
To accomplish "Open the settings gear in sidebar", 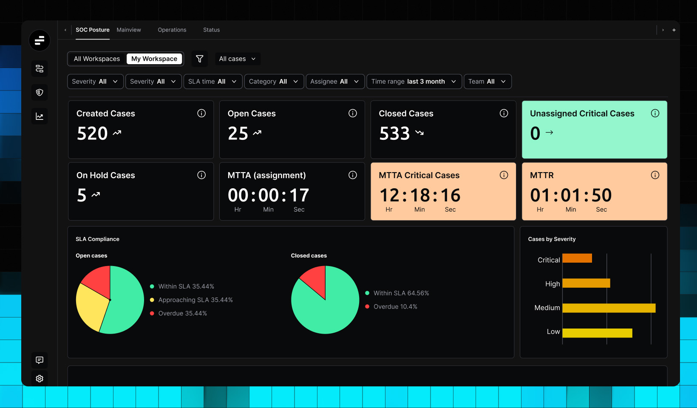I will click(40, 379).
